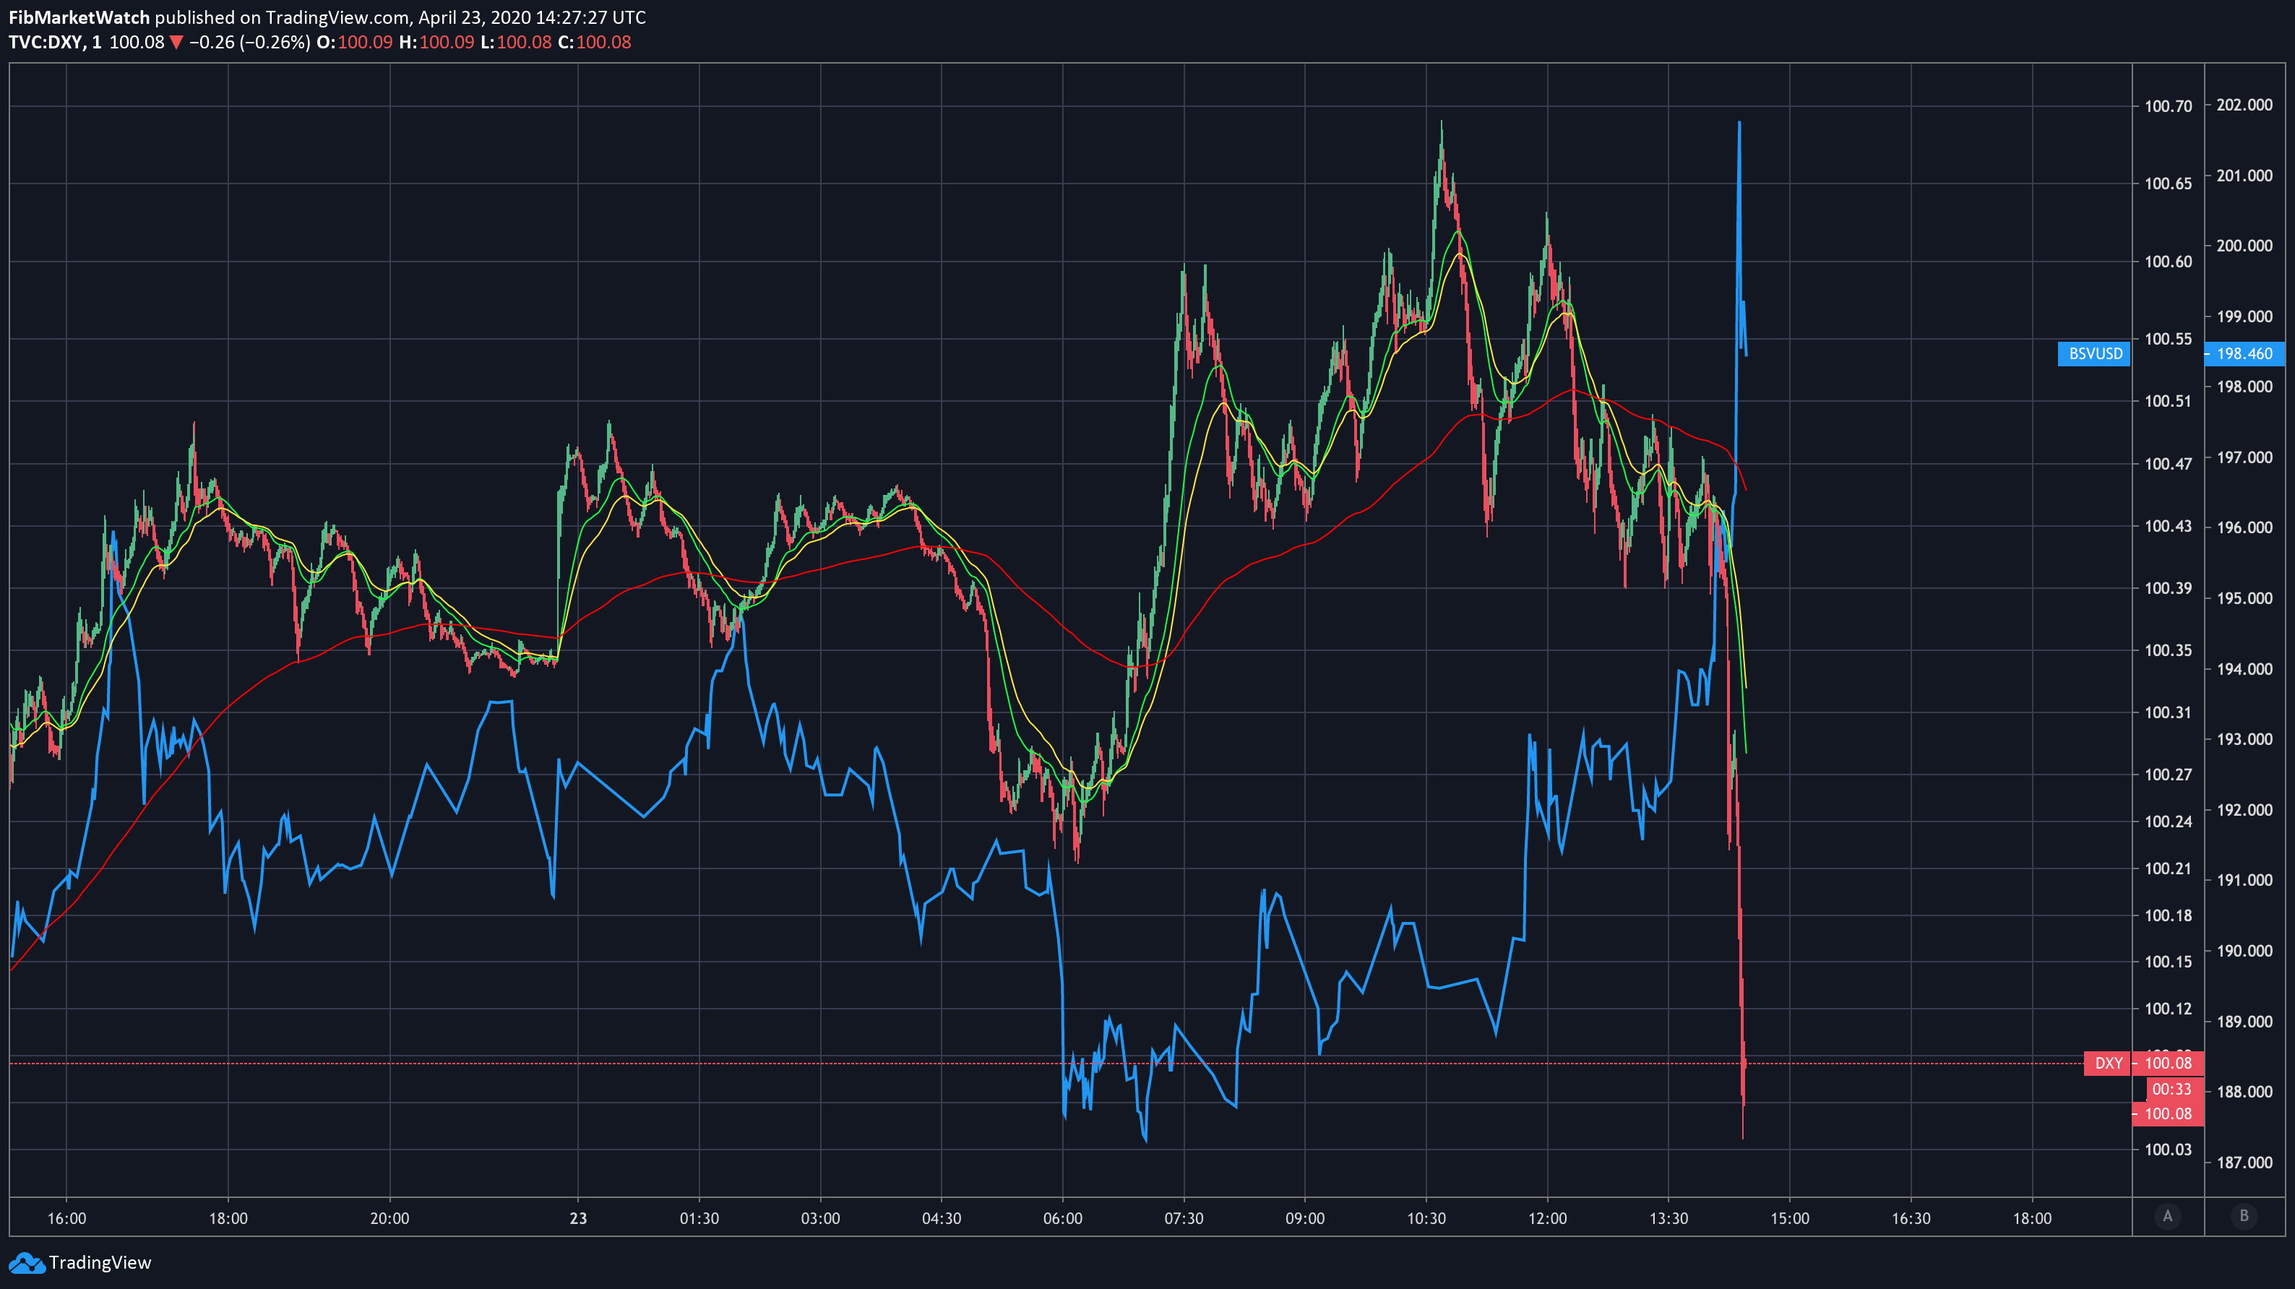The image size is (2295, 1289).
Task: Click the 100.24 DXY scale value
Action: tap(2169, 822)
